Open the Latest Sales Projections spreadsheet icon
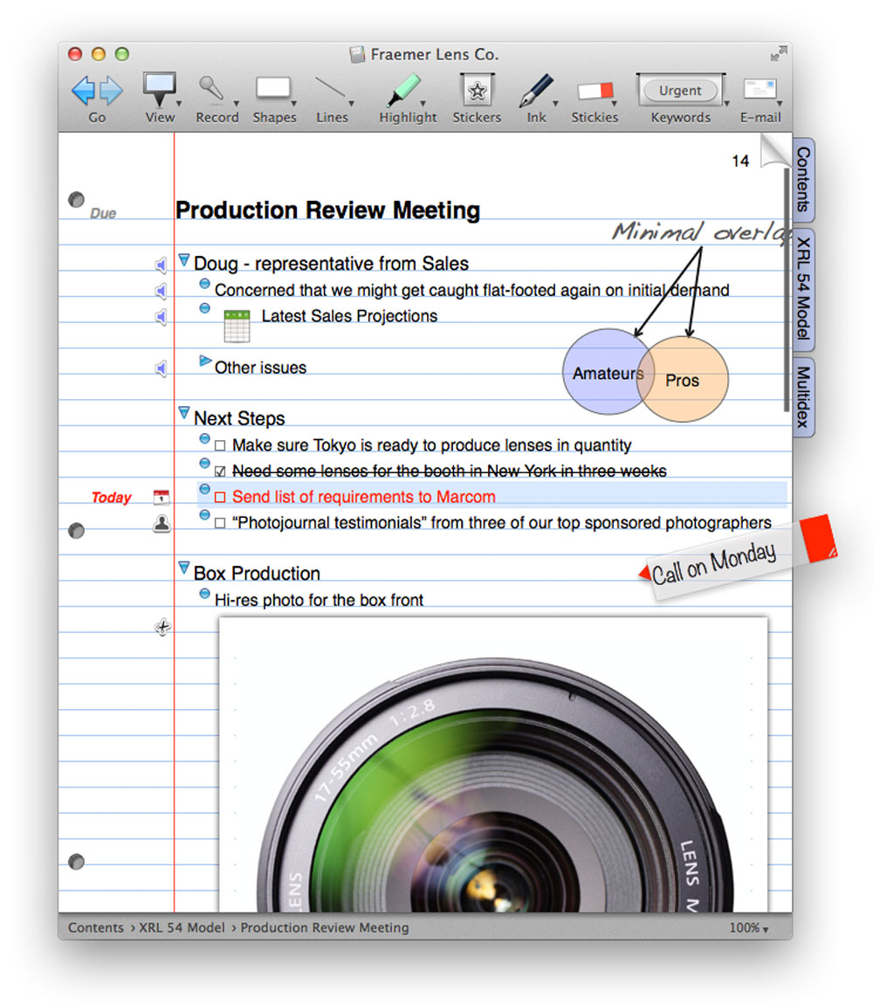This screenshot has height=1005, width=873. click(x=237, y=326)
